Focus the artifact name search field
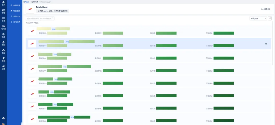 pyautogui.click(x=40, y=18)
